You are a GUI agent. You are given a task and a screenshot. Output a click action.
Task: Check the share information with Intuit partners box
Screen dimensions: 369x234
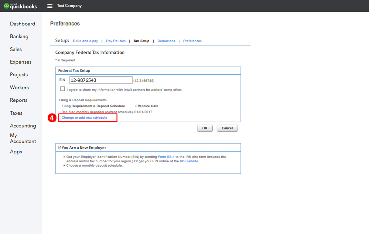[x=62, y=89]
